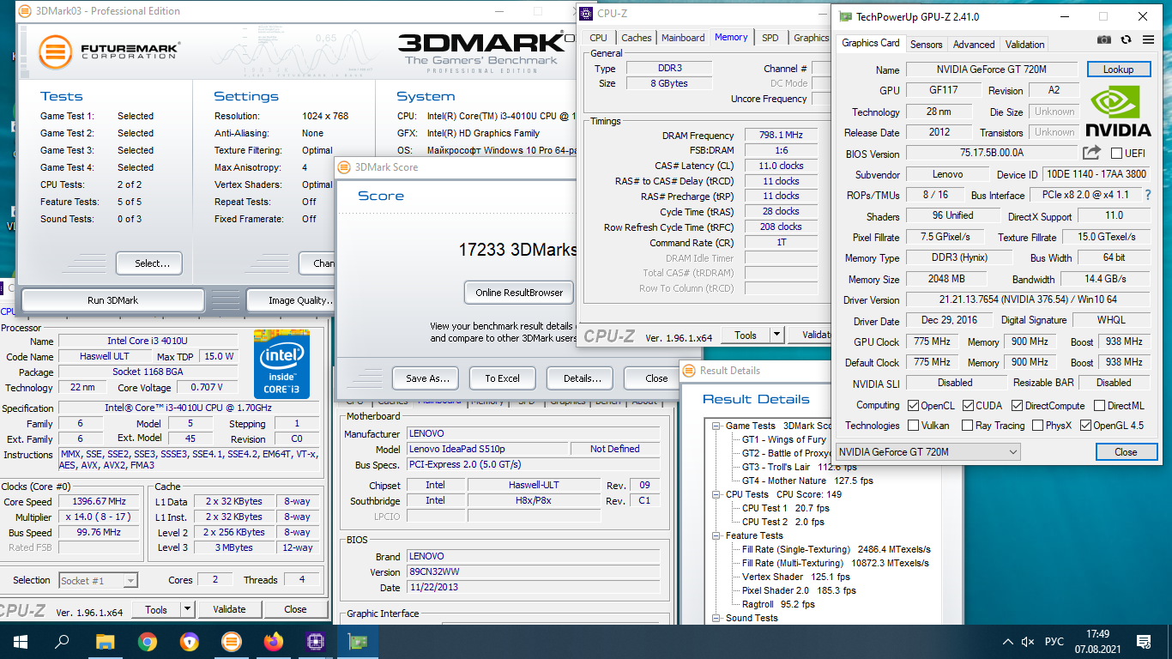Open the Tools dropdown arrow in the processor CPU-Z window
This screenshot has width=1172, height=659.
188,609
